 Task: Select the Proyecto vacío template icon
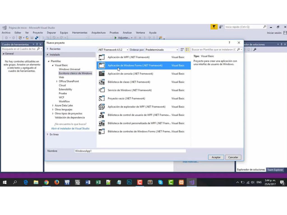(101, 98)
